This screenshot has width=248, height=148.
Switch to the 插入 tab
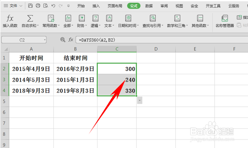click(x=96, y=6)
